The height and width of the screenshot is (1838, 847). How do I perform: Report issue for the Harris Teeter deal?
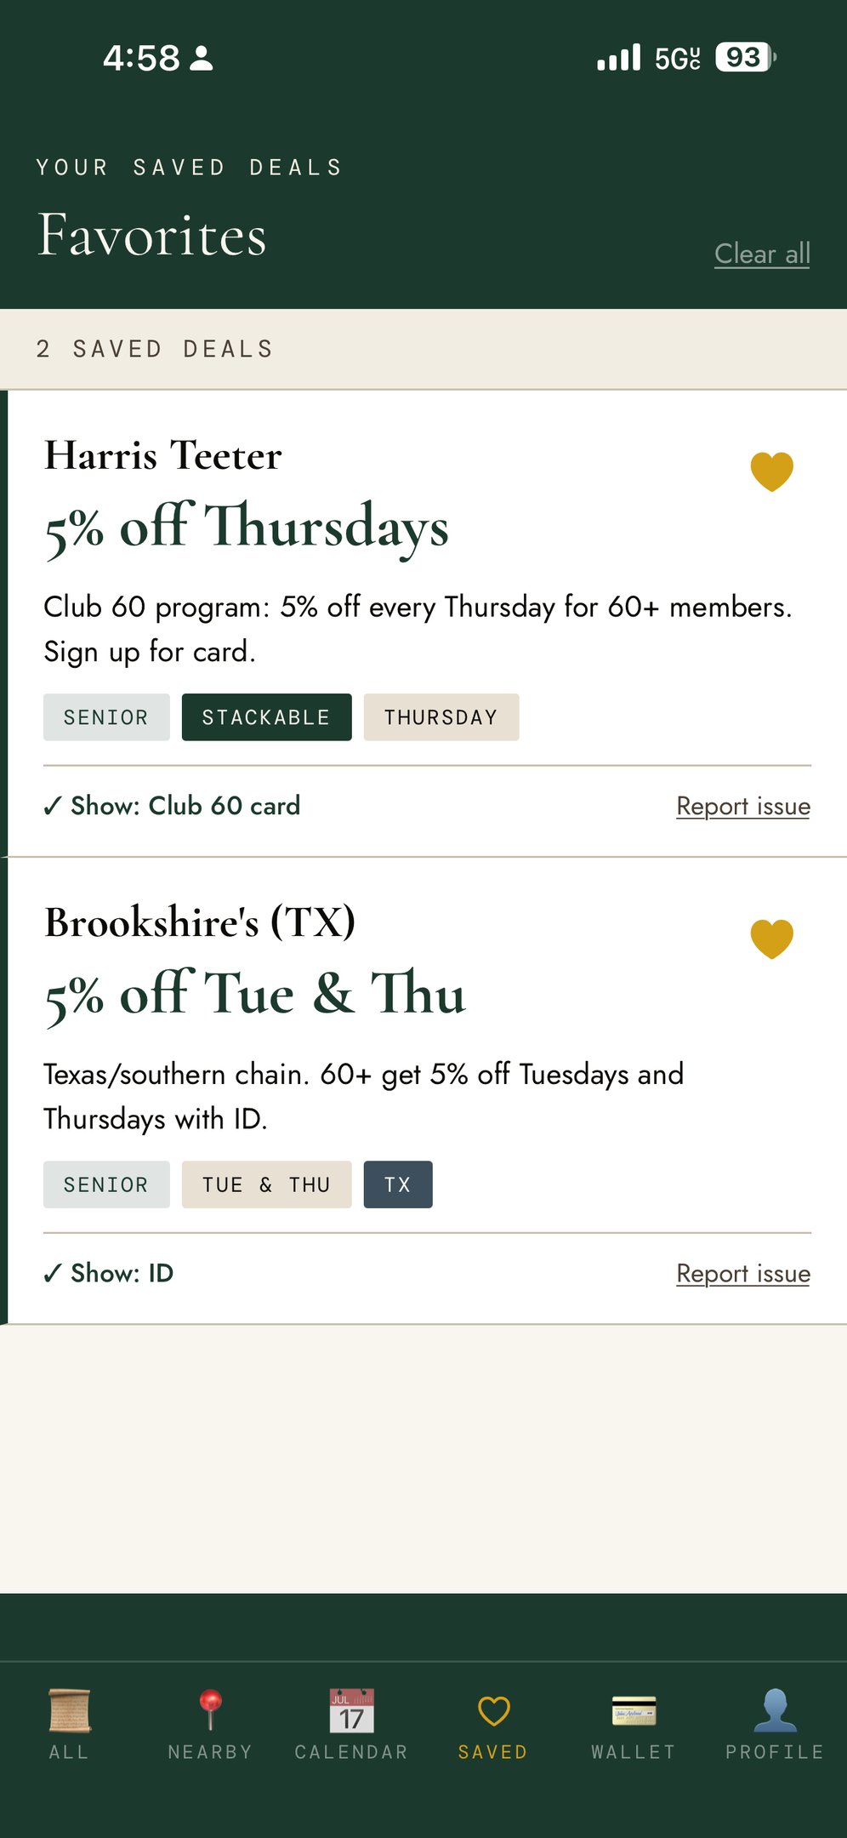742,806
